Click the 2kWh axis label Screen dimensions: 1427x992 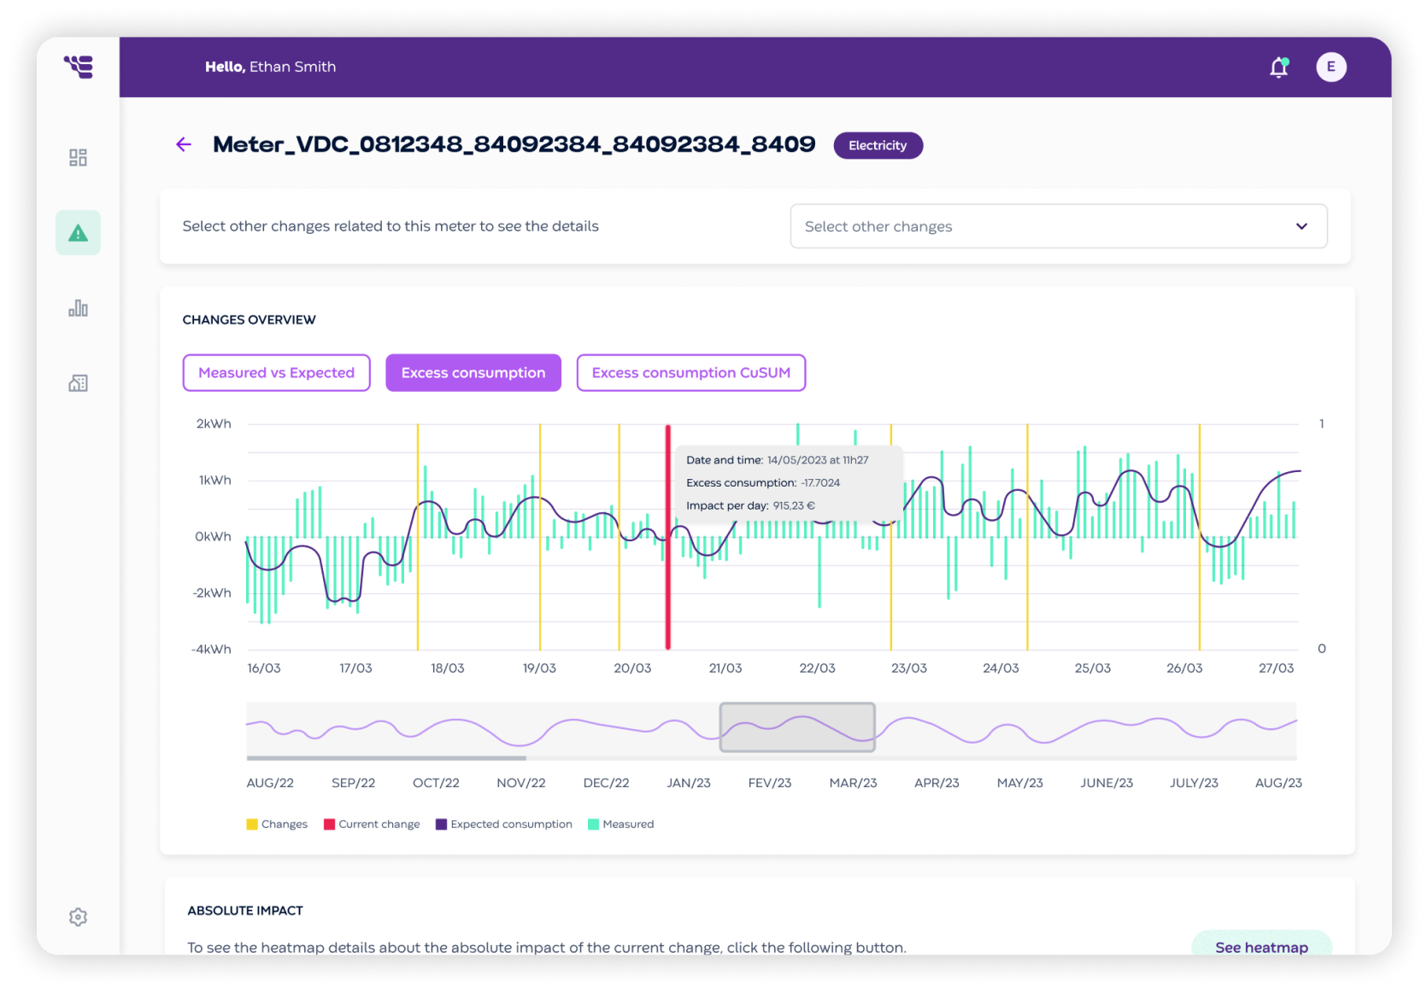click(214, 424)
